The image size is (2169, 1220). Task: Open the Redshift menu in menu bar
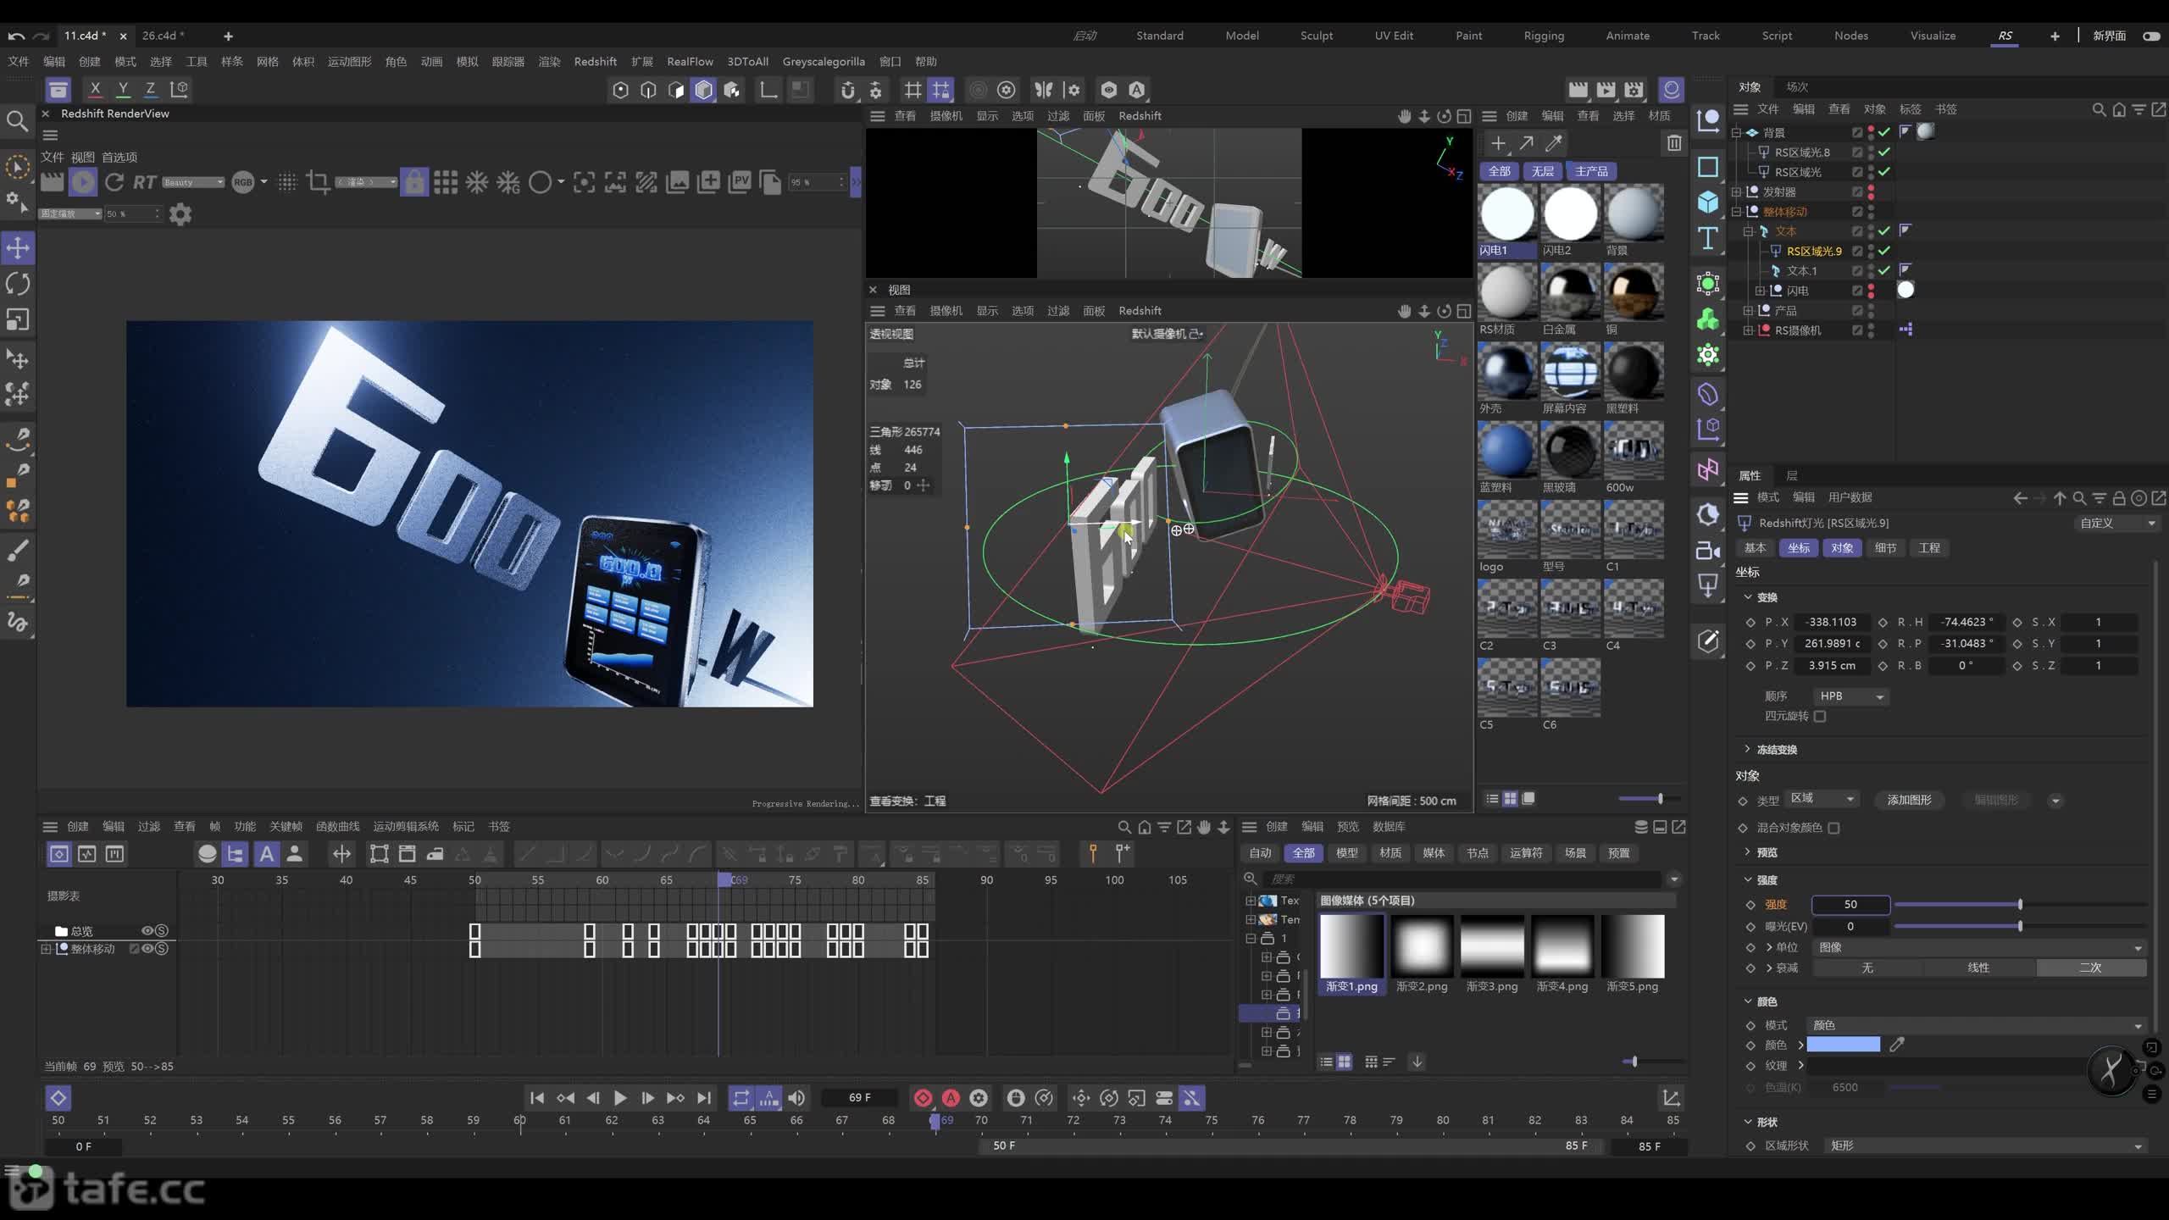click(595, 61)
